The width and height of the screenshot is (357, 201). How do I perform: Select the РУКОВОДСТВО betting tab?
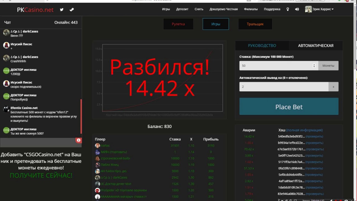click(262, 46)
